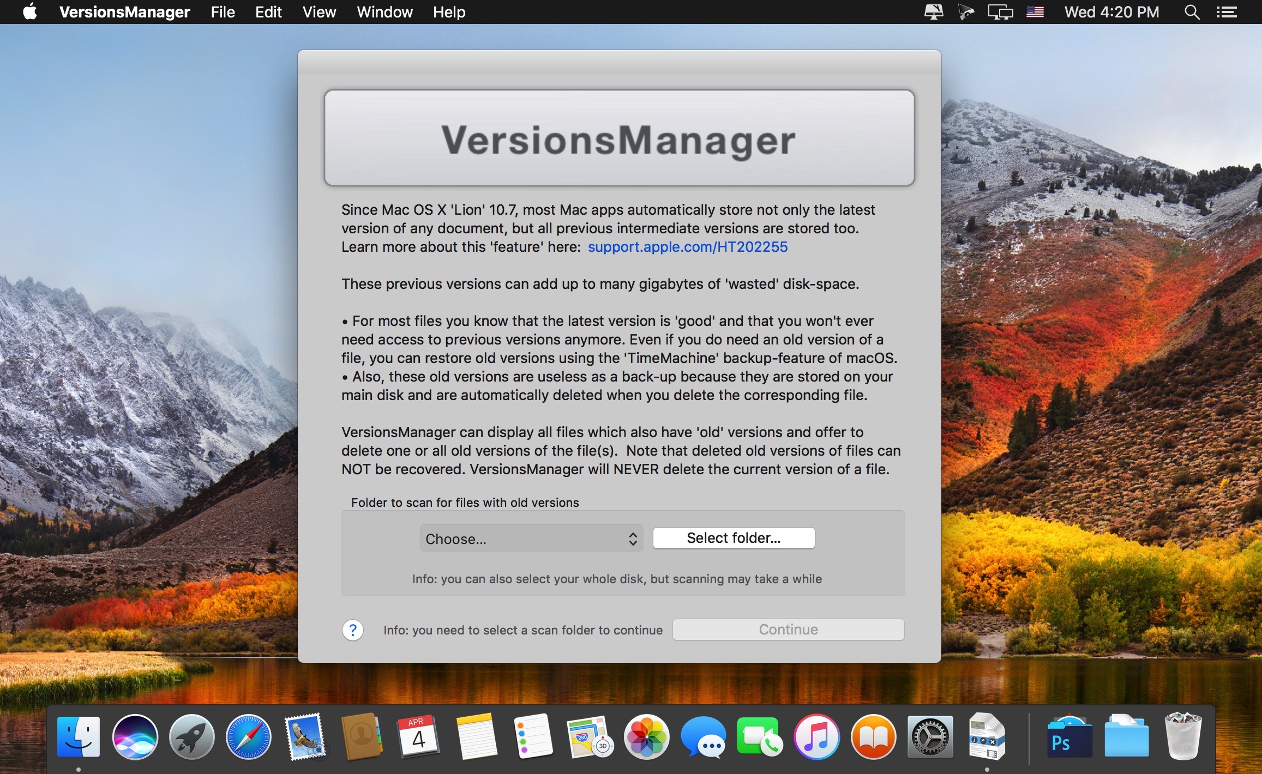Click the Select folder... button

pyautogui.click(x=734, y=538)
